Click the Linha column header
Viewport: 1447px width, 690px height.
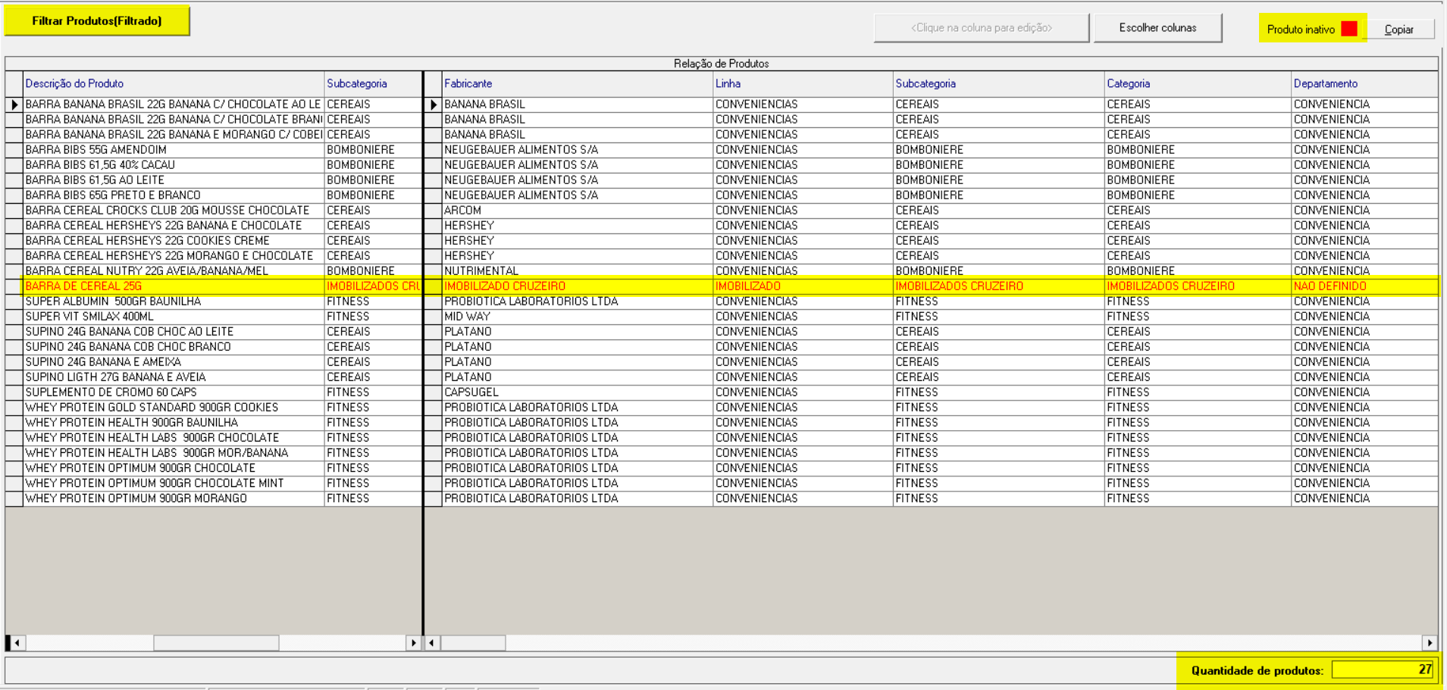pyautogui.click(x=728, y=84)
